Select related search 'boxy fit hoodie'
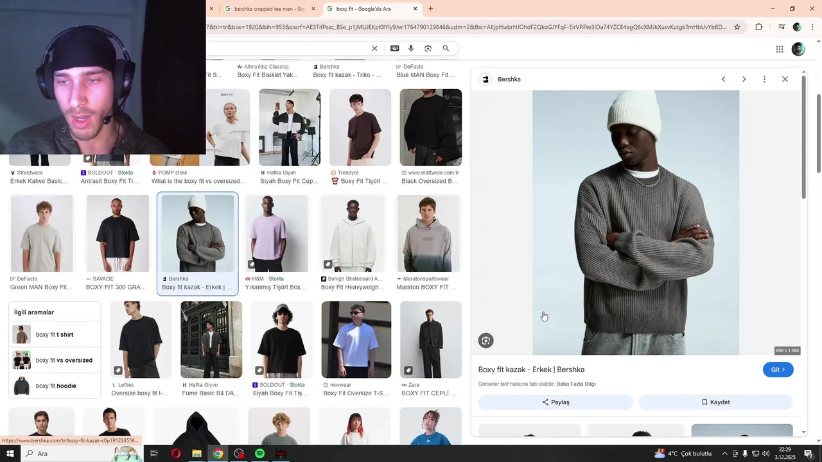The image size is (822, 462). pos(55,386)
